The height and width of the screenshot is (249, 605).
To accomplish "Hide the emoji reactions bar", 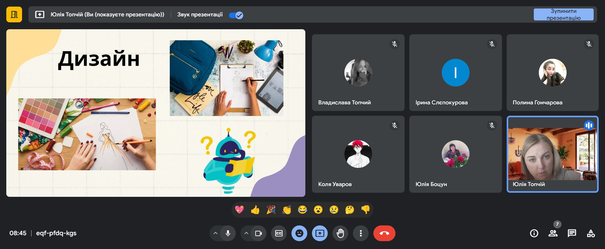I will 299,233.
